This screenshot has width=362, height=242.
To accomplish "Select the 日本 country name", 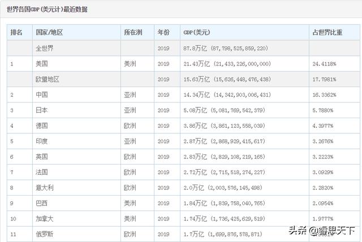I will (41, 110).
